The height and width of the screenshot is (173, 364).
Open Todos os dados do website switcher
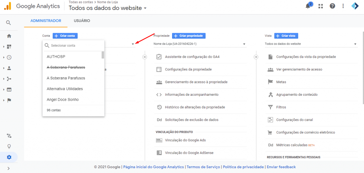tap(108, 8)
